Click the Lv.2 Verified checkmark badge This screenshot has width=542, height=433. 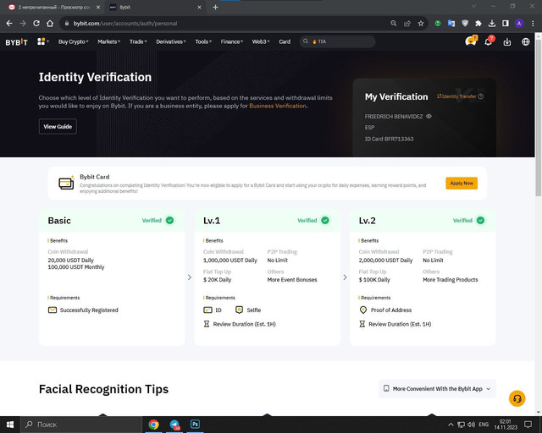pos(480,220)
